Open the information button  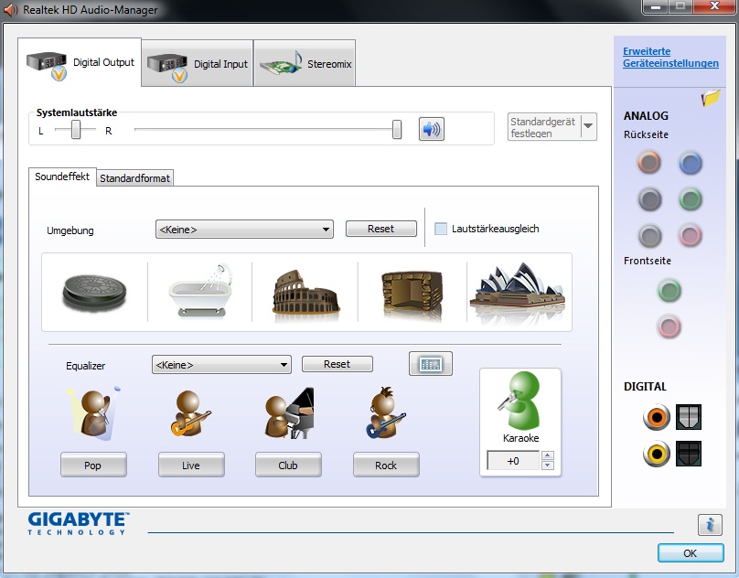tap(710, 525)
